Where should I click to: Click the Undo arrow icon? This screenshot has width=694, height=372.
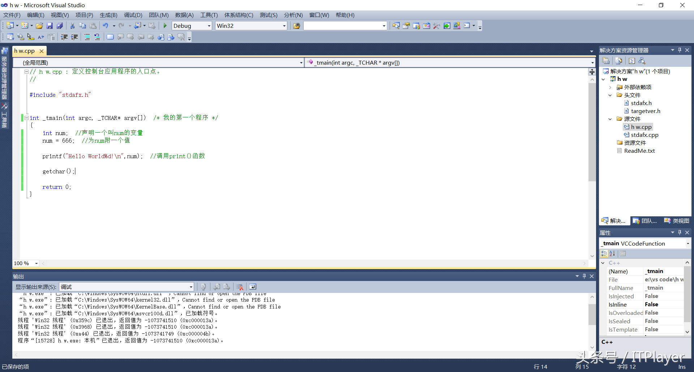(106, 26)
